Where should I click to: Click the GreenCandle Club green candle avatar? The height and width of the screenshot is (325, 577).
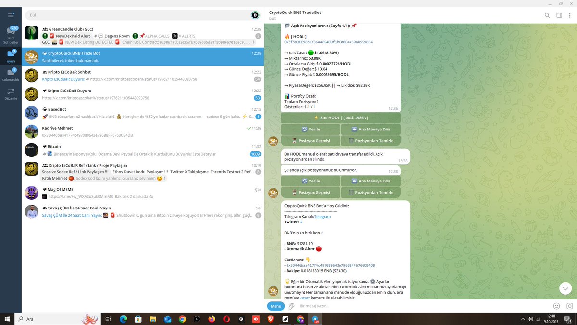32,33
